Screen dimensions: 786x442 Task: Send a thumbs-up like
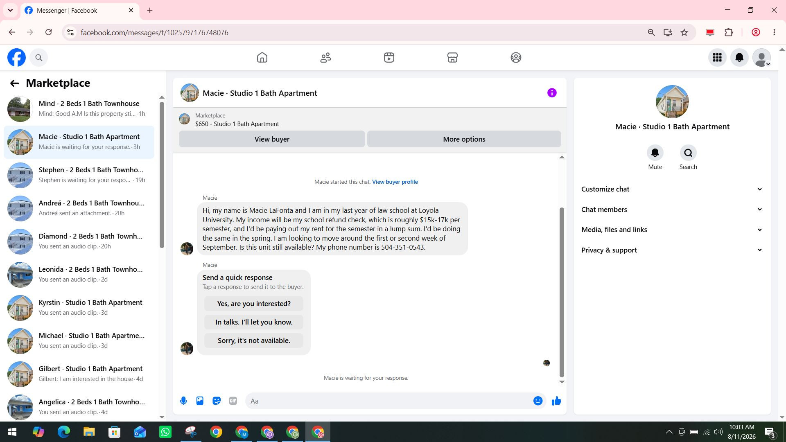[556, 401]
